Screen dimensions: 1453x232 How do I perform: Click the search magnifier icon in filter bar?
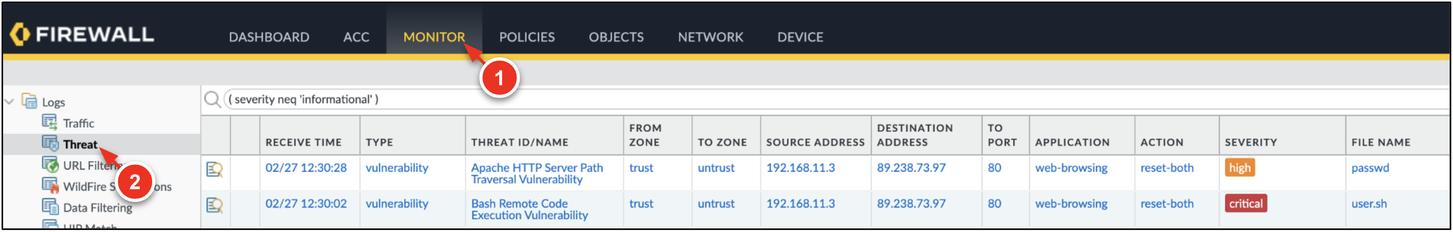(212, 99)
